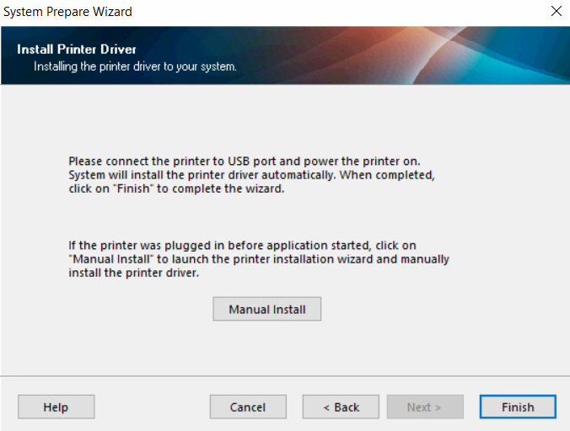The image size is (570, 431).
Task: Click the line ending "to complete the wizard."
Action: click(x=177, y=189)
